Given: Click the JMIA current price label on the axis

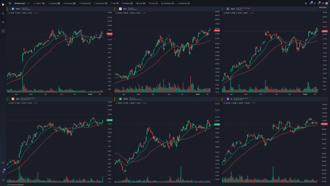Looking at the screenshot, I should click(x=110, y=120).
